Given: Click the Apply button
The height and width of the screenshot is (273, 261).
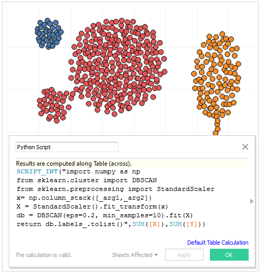Looking at the screenshot, I should point(184,255).
